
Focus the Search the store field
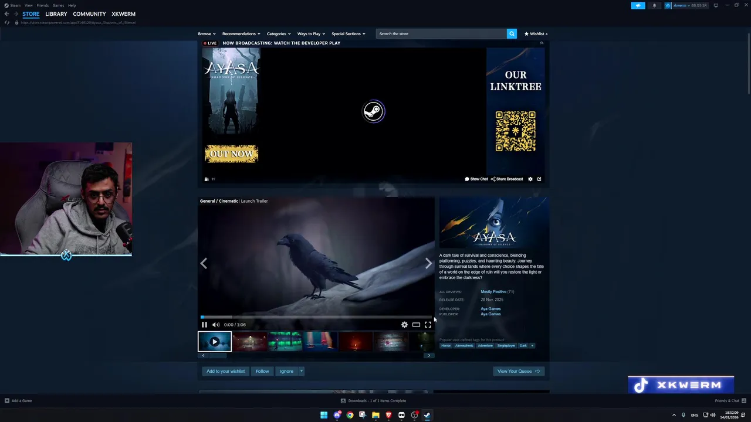[441, 34]
